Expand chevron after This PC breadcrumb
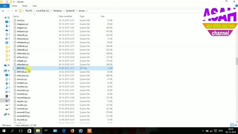238x134 pixels. tap(34, 11)
